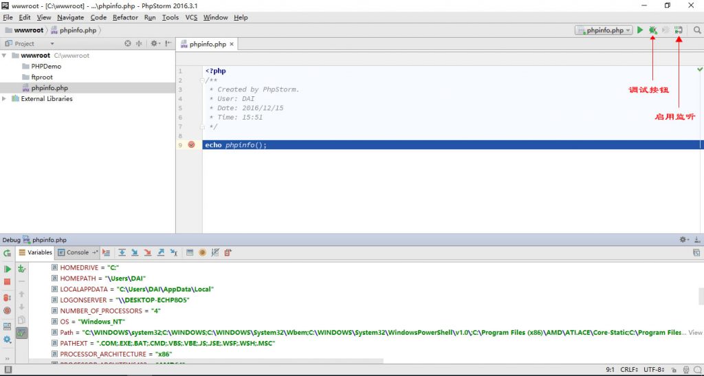Switch to Console debug tab

pyautogui.click(x=77, y=252)
